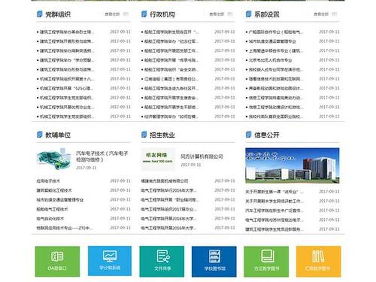Image resolution: width=376 pixels, height=282 pixels.
Task: Open the orange bookshelf tile
Action: click(319, 261)
